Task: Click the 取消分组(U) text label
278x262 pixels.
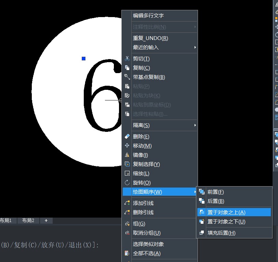Action: click(147, 233)
